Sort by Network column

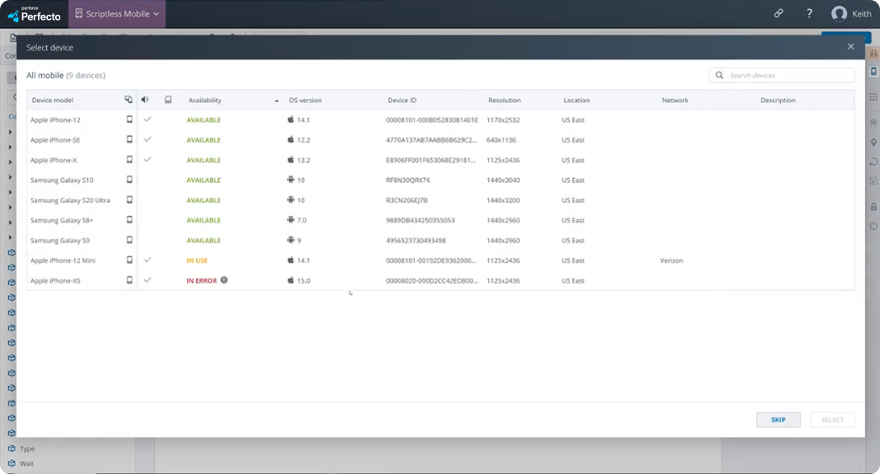(675, 100)
